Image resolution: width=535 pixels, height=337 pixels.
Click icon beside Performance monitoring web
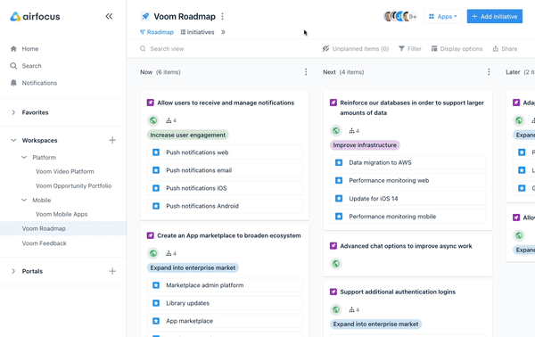[x=339, y=180]
